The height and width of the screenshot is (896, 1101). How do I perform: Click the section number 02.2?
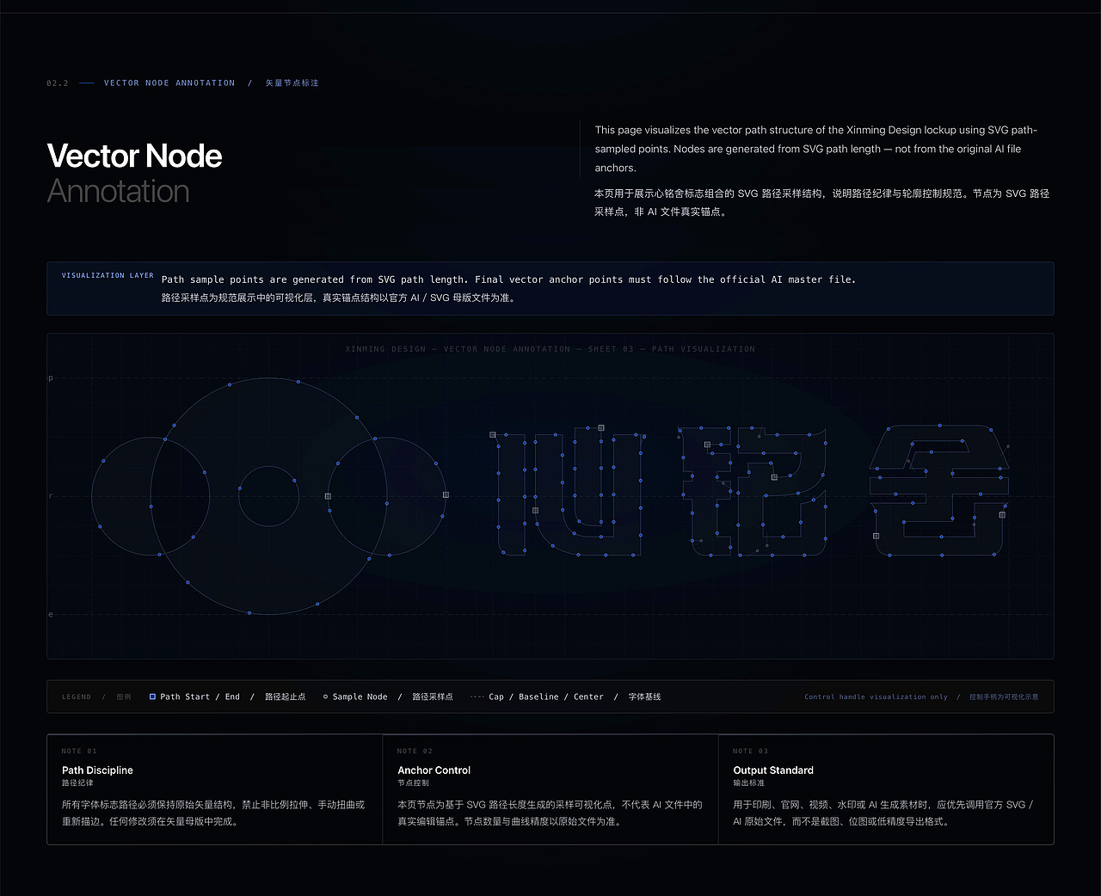(x=58, y=83)
